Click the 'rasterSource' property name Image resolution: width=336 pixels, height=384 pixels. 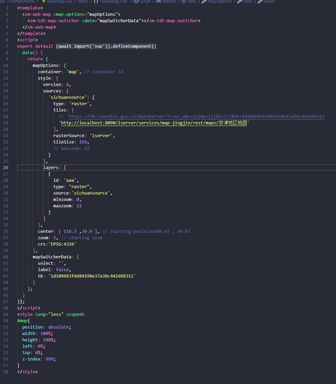click(x=69, y=135)
